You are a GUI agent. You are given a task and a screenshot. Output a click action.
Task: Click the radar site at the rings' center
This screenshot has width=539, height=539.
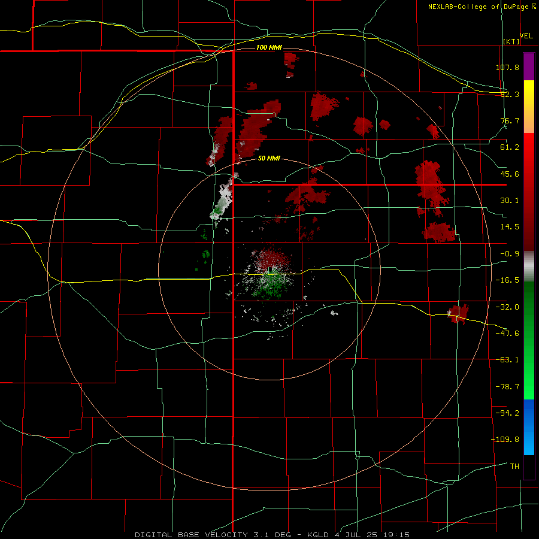[269, 269]
